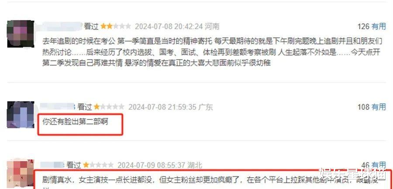
Task: Mark the 46-vote review as 有用
Action: tap(379, 165)
